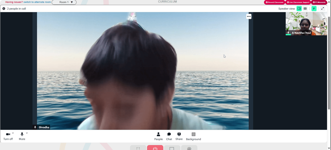
Task: Click the vertical page scrollbar
Action: [x=329, y=63]
